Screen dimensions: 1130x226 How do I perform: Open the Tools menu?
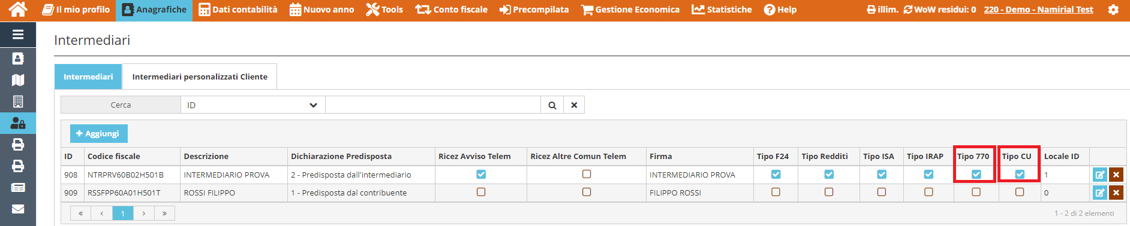click(x=384, y=10)
